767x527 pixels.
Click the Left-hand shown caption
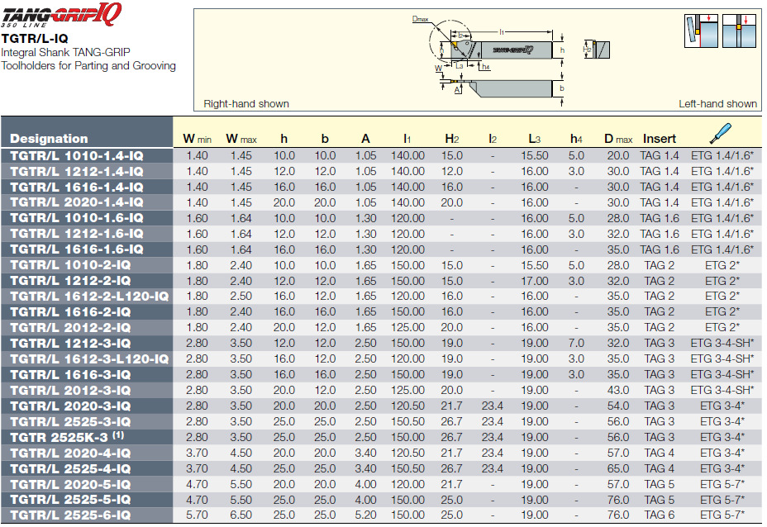(x=717, y=103)
